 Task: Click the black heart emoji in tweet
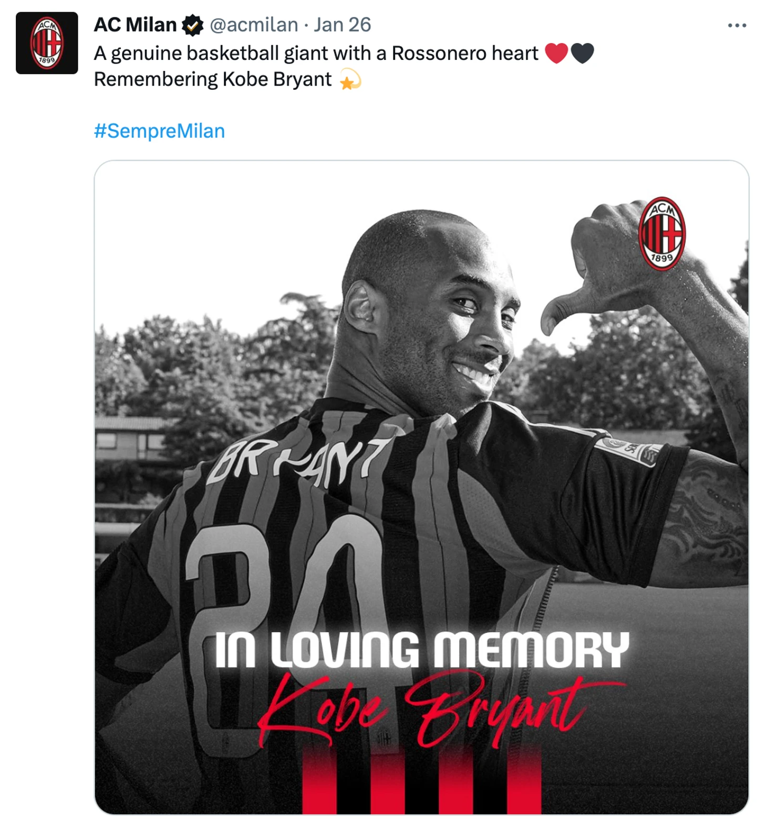(x=582, y=53)
